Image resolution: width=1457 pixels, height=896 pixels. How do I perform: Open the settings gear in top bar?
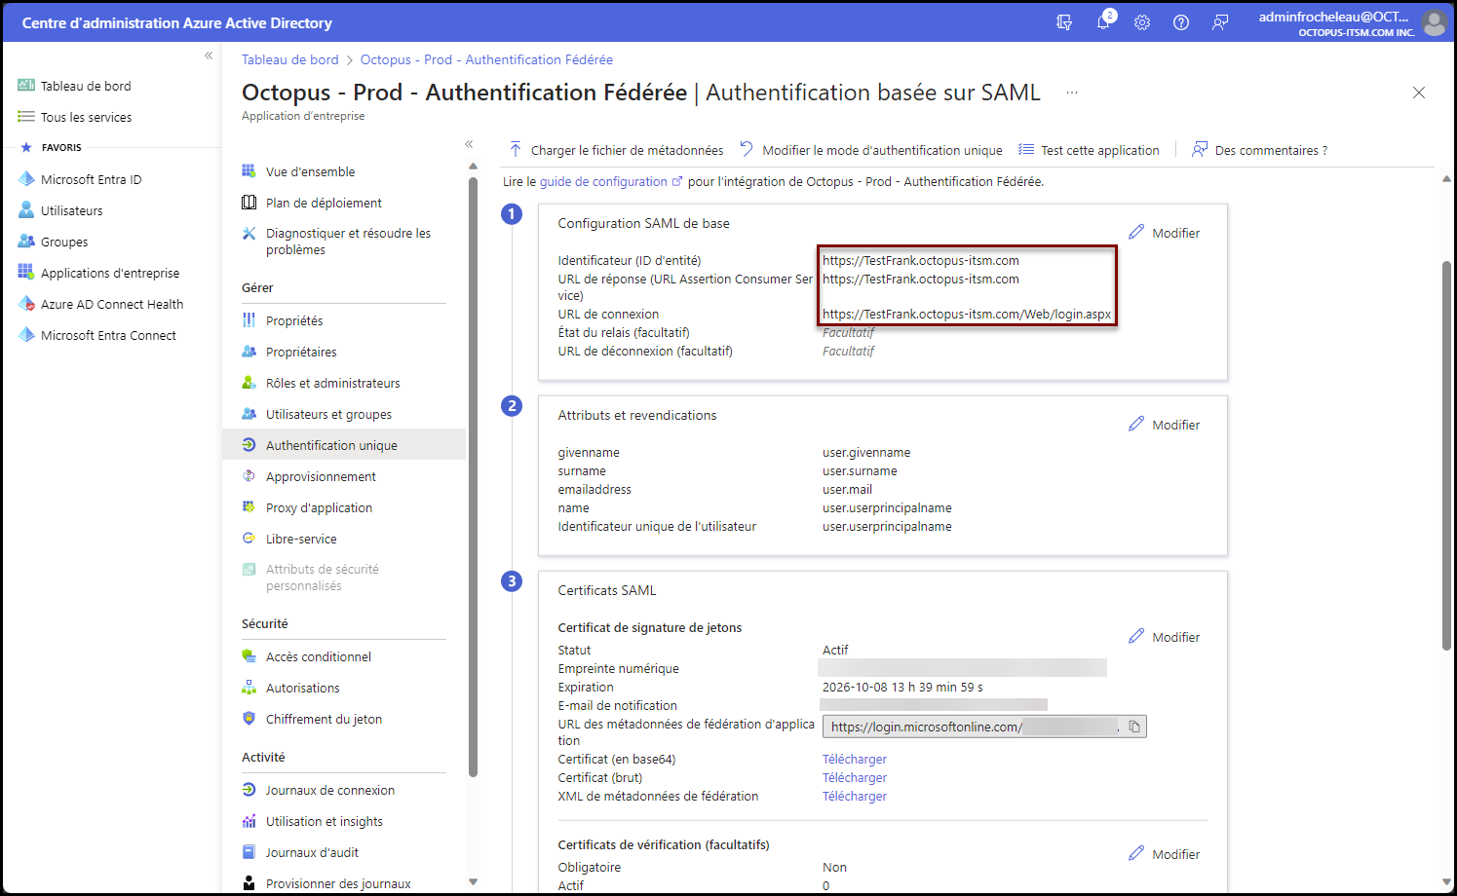(1142, 22)
